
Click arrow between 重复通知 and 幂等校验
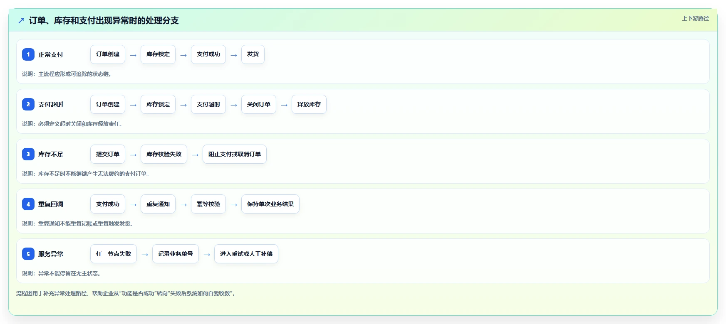point(183,205)
